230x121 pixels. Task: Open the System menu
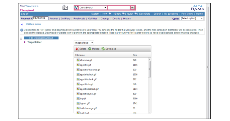click(x=95, y=14)
